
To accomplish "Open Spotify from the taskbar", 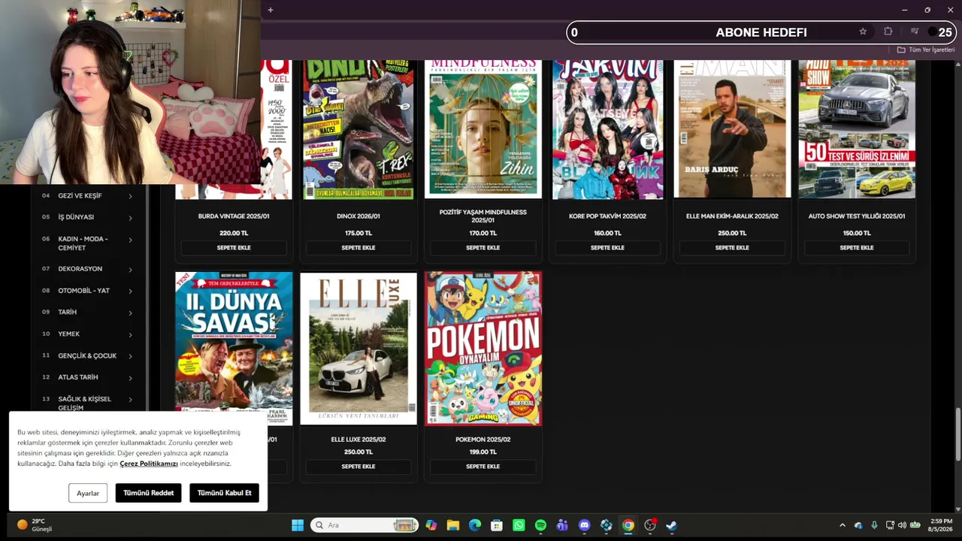I will 540,525.
